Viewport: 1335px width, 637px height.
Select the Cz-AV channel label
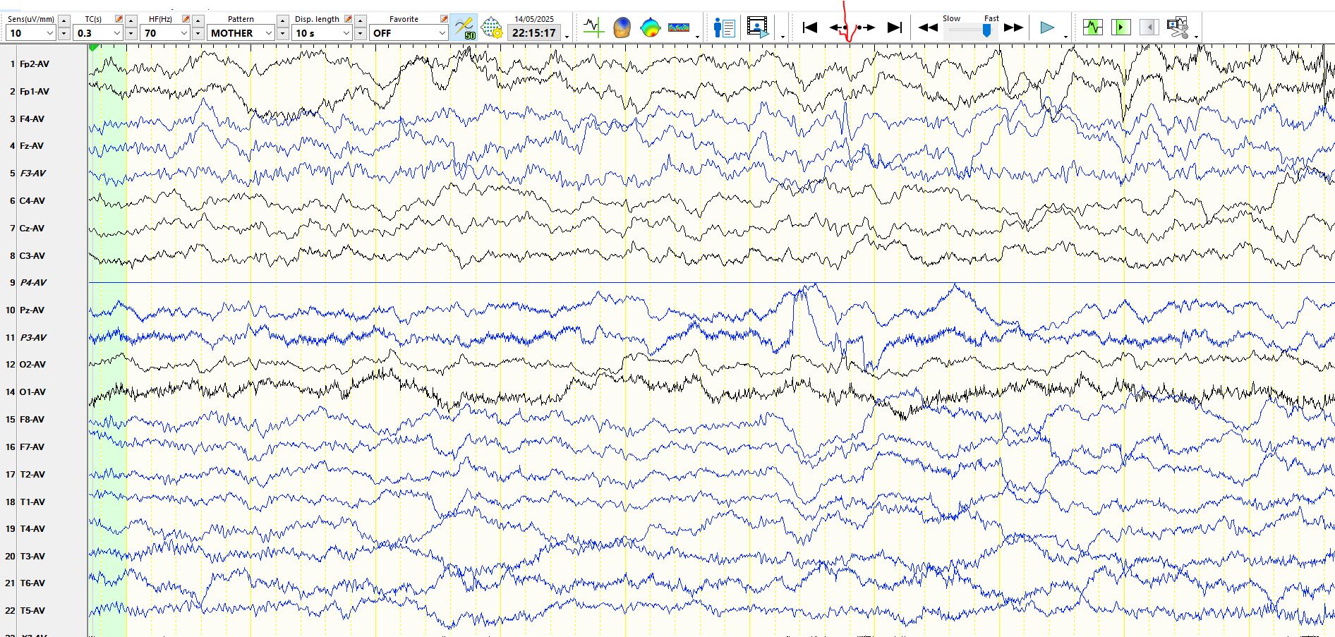point(32,229)
